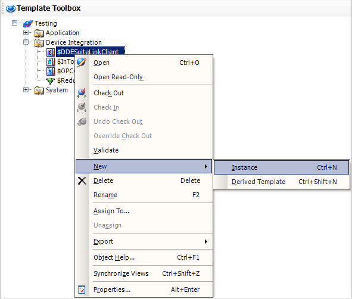
Task: Expand the System folder node
Action: point(26,90)
